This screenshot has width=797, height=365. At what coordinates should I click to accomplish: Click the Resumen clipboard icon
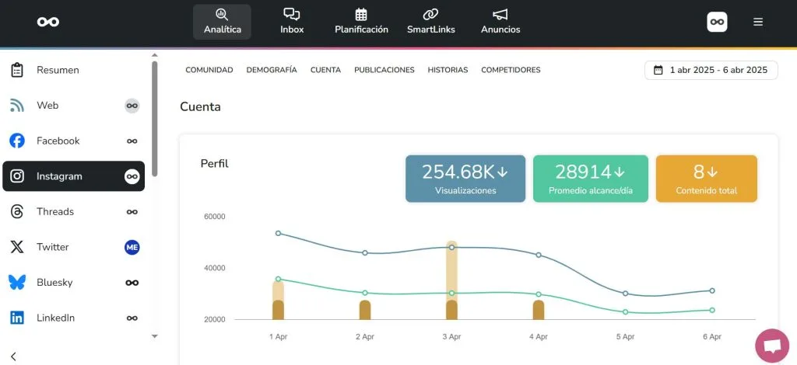pos(17,70)
